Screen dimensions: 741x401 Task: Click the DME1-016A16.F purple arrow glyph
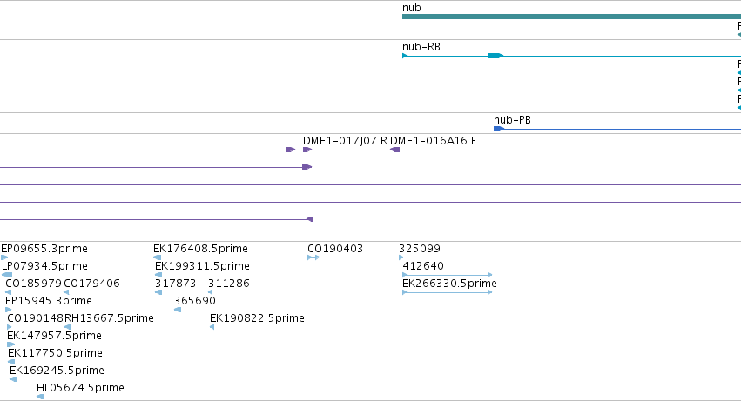point(394,150)
